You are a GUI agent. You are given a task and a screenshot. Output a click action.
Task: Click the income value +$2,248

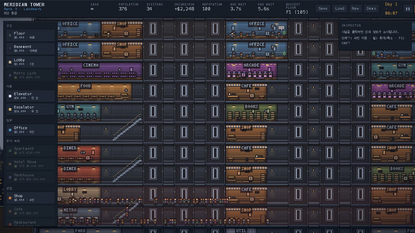pyautogui.click(x=184, y=9)
